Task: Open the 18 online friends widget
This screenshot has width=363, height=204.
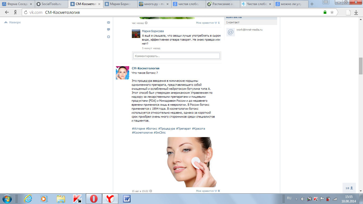Action: coord(349,188)
